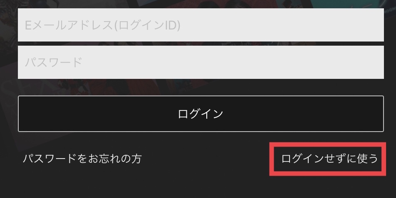Image resolution: width=396 pixels, height=198 pixels.
Task: Click the highlighted ログインせずに使う text
Action: [329, 159]
